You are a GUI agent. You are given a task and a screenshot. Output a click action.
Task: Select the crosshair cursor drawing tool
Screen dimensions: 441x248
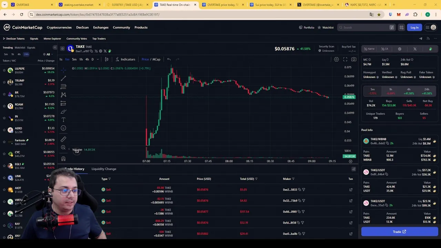[63, 70]
